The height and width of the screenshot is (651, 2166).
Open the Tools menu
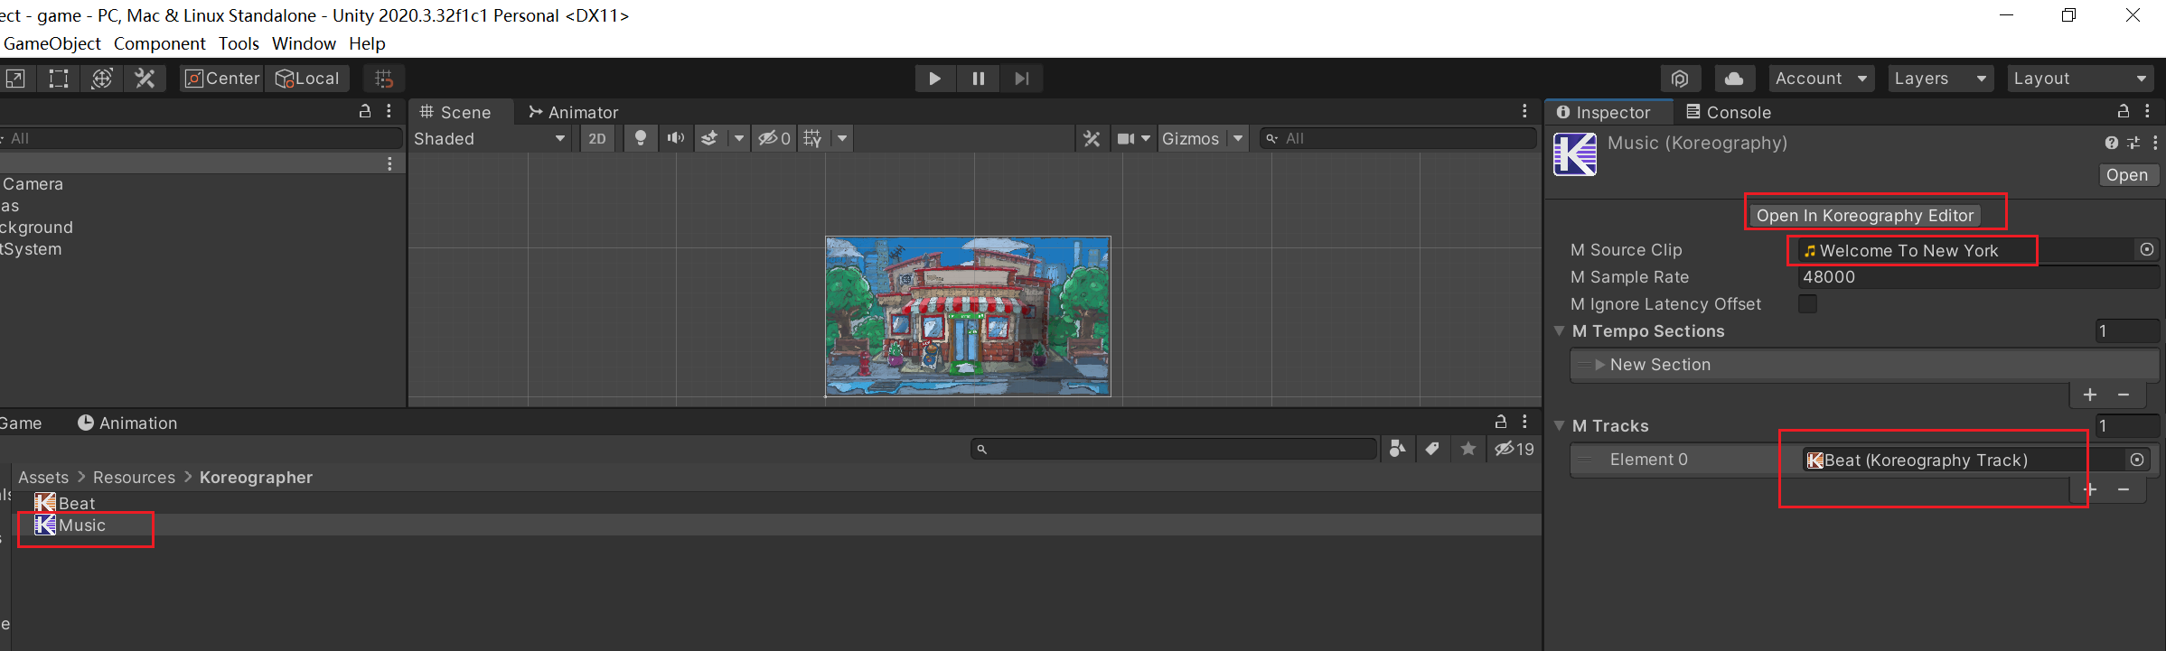[239, 43]
